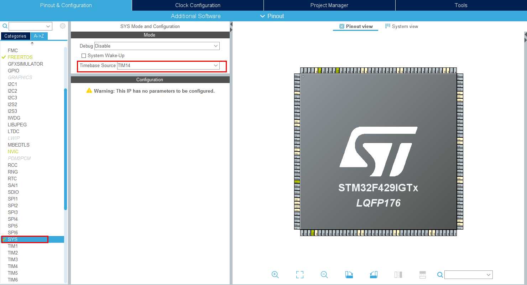Click the green checkmark next to FREERTOS
Image resolution: width=527 pixels, height=285 pixels.
click(x=4, y=57)
